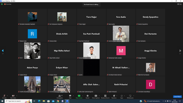Select Feri Setyawan Adiputra's video tile
Viewport: 183px width, 103px height.
tap(62, 17)
